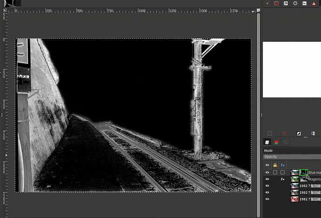
Task: Select the green-outlined layer mask thumbnail
Action: [303, 172]
